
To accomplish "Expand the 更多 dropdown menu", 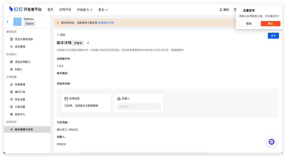I will pos(103,10).
